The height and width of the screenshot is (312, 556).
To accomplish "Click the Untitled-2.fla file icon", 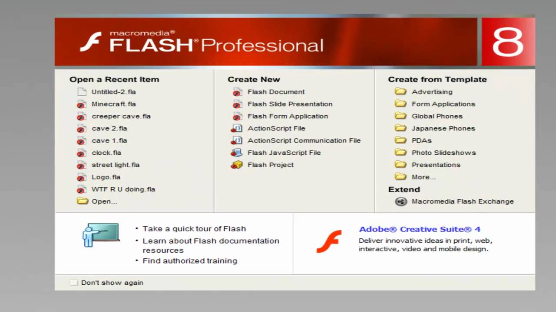I will click(x=82, y=92).
